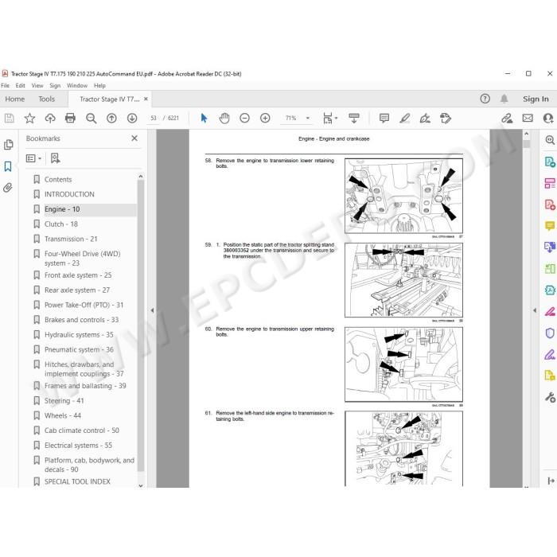The image size is (557, 557).
Task: Zoom out with the minus icon
Action: click(244, 118)
